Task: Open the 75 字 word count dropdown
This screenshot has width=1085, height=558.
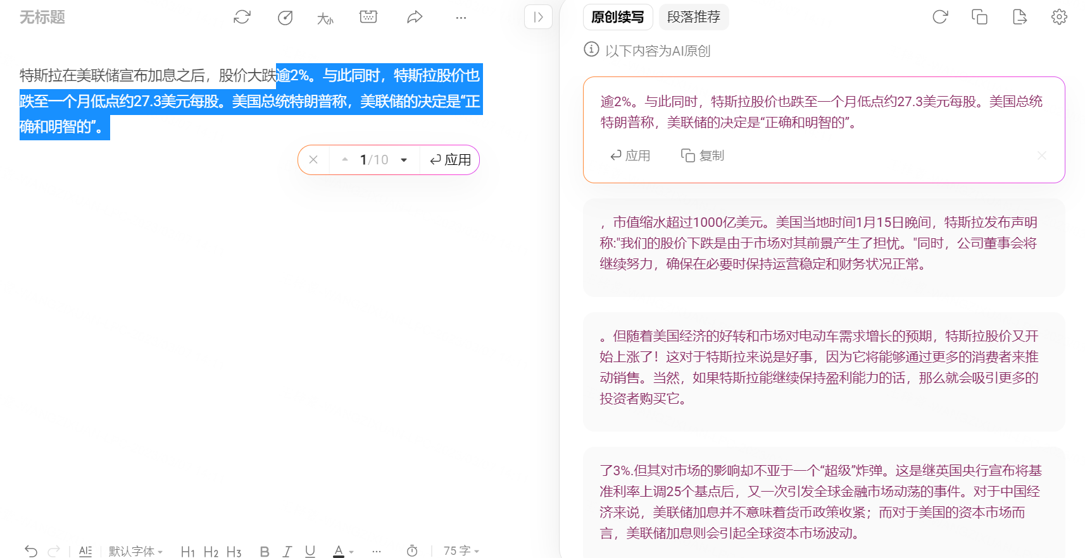Action: click(461, 551)
